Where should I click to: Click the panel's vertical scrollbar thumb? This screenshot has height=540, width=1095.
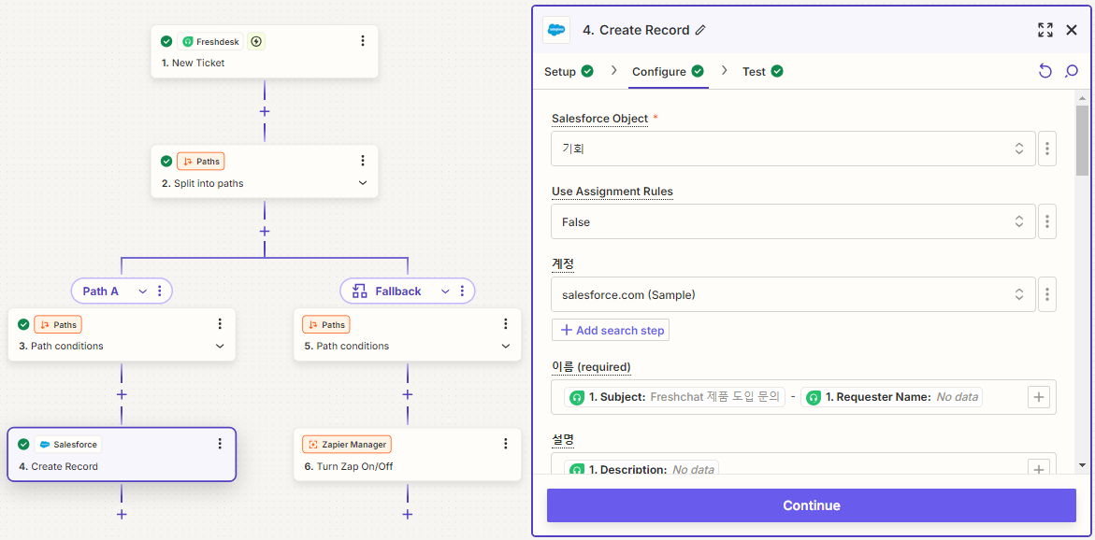point(1082,140)
